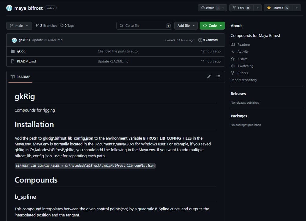The height and width of the screenshot is (221, 306).
Task: Edit the README with the pencil icon
Action: 209,77
